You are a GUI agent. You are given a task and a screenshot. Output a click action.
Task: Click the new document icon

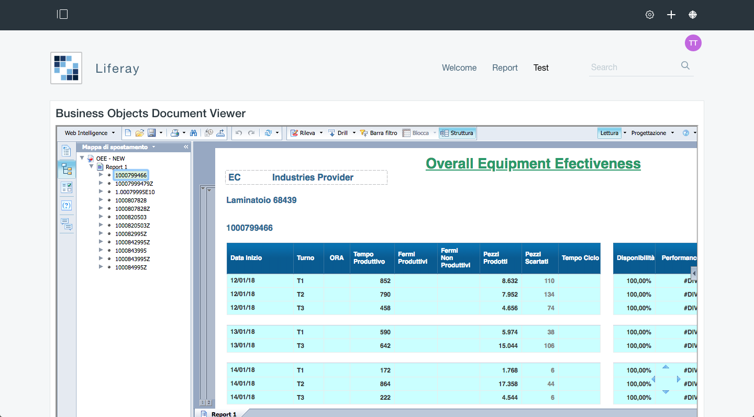point(128,133)
